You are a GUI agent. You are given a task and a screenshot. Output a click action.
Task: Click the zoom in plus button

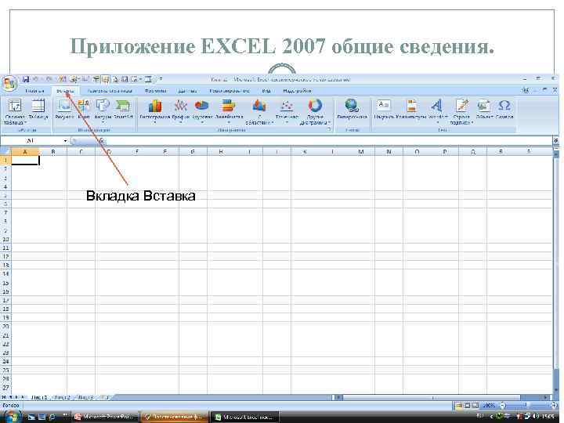[555, 406]
